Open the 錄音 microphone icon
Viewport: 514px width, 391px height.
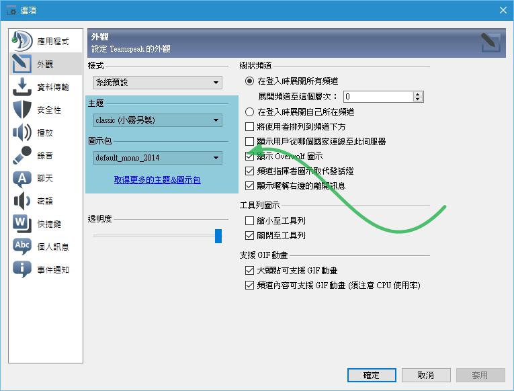22,155
